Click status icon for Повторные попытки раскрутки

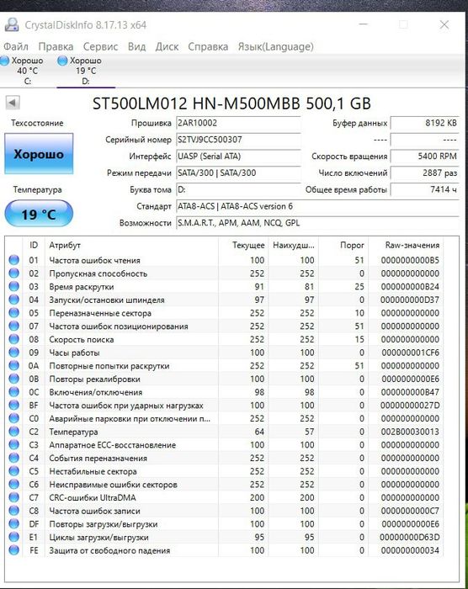click(14, 365)
